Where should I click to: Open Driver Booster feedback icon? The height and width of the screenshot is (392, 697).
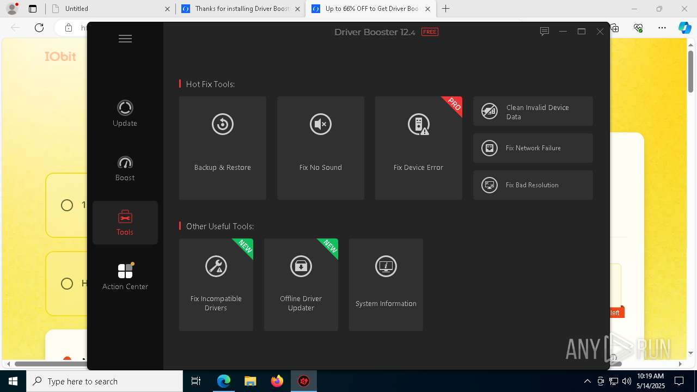(x=544, y=32)
